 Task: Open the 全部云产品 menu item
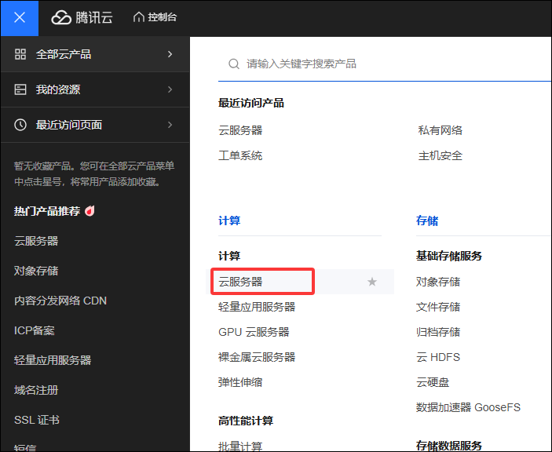click(95, 54)
